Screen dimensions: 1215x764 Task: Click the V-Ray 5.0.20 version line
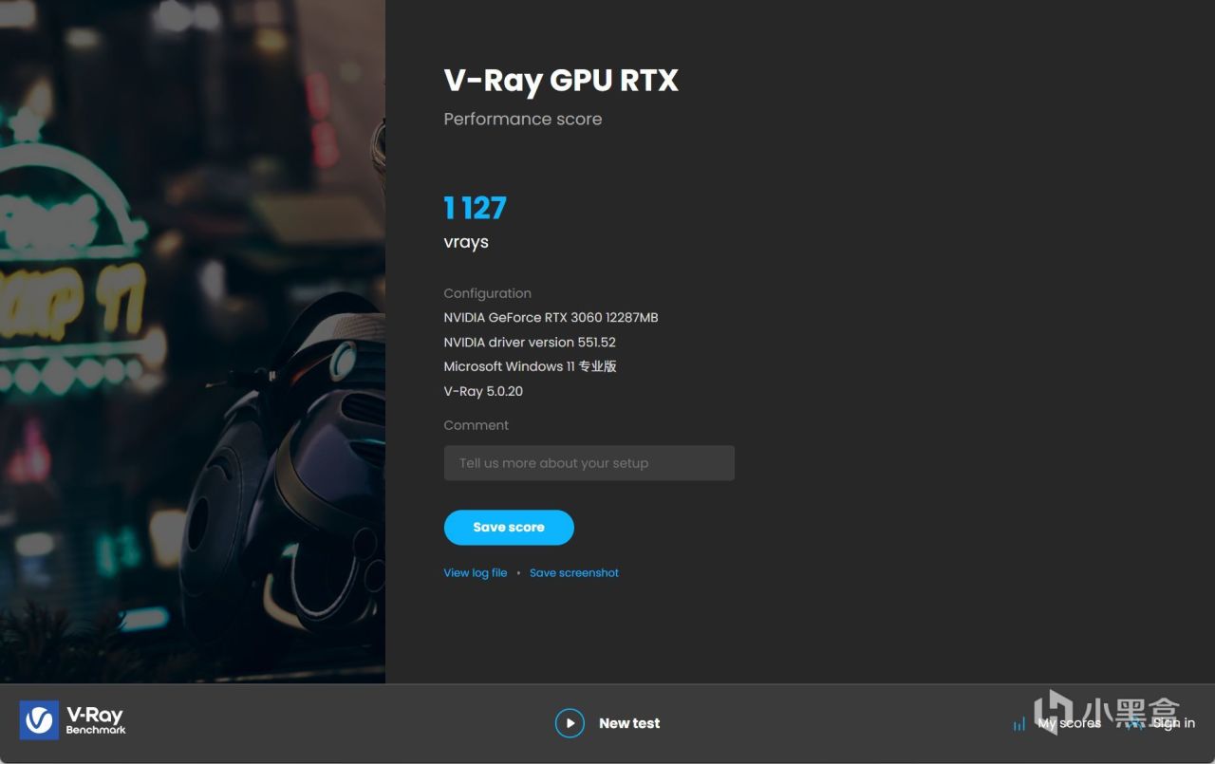click(x=483, y=391)
